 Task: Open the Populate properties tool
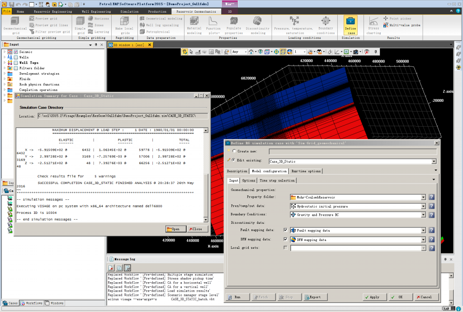[x=234, y=25]
